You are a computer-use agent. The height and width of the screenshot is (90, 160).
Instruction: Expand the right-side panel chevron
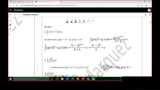pos(150,22)
